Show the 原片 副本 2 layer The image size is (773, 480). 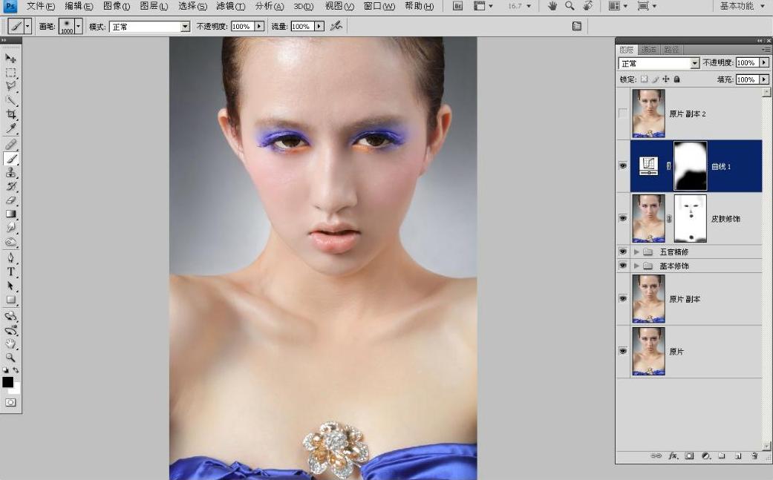tap(623, 114)
